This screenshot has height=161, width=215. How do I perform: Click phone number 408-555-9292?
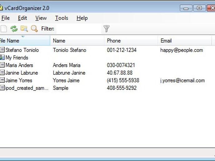click(x=122, y=88)
